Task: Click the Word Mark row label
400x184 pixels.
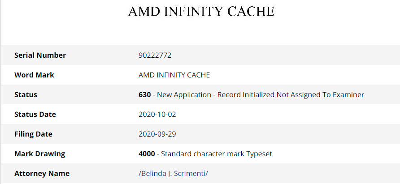Action: 34,75
